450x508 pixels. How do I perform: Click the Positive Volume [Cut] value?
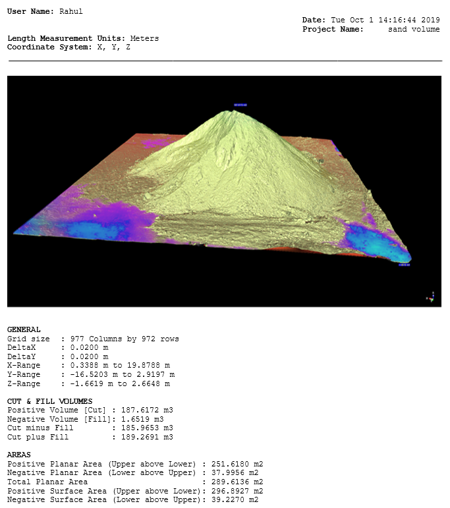coord(145,410)
